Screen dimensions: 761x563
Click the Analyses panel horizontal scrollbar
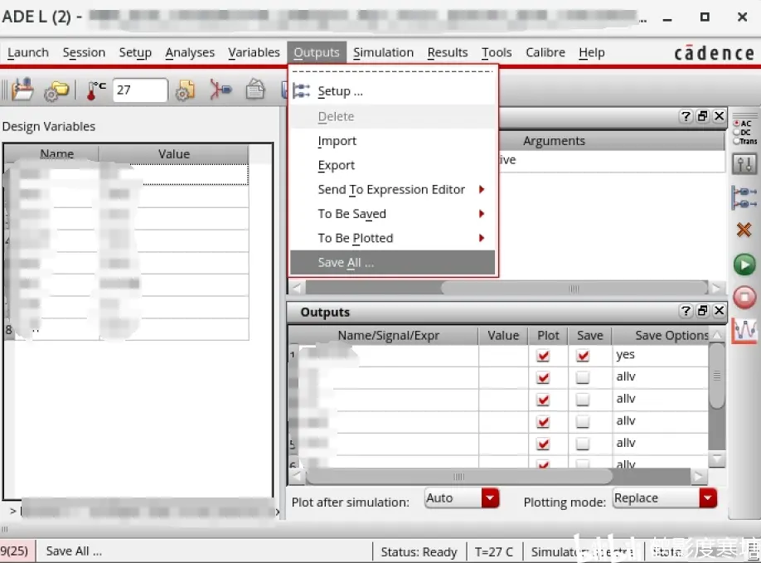[574, 288]
